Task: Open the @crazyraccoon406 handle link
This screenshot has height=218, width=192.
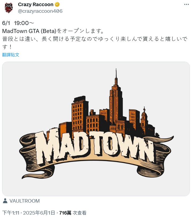Action: point(40,11)
